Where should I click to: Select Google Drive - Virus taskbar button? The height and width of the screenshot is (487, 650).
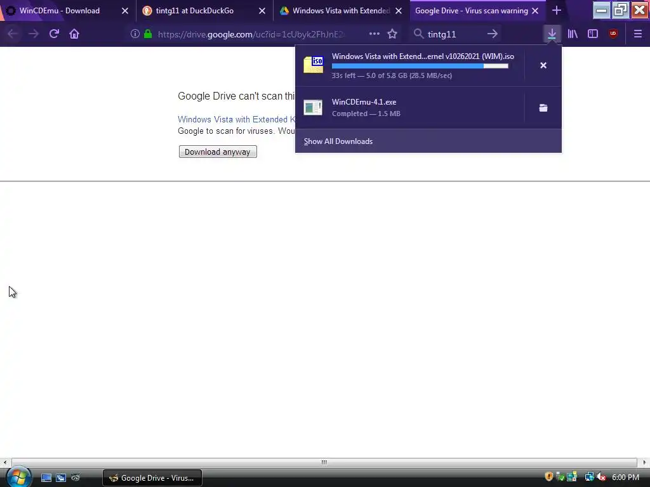(152, 477)
